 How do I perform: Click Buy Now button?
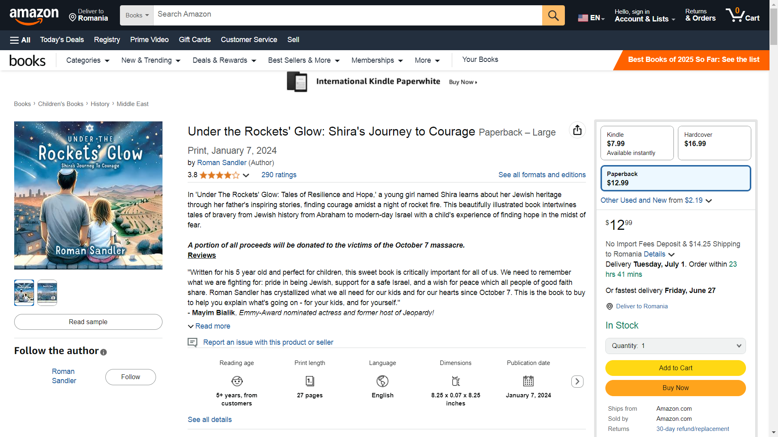[675, 388]
